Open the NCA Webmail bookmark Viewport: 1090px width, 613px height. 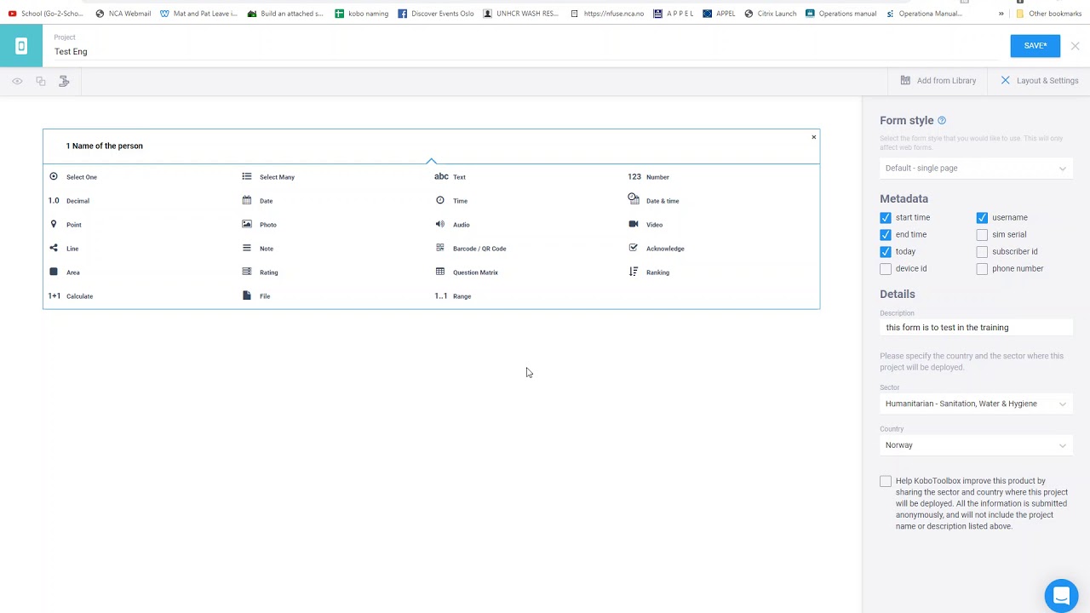[123, 14]
